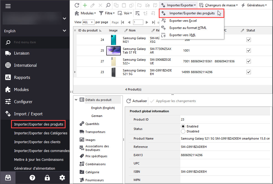Viewport: 273px width, 184px height.
Task: Select the Disabled status radio button
Action: (x=183, y=131)
